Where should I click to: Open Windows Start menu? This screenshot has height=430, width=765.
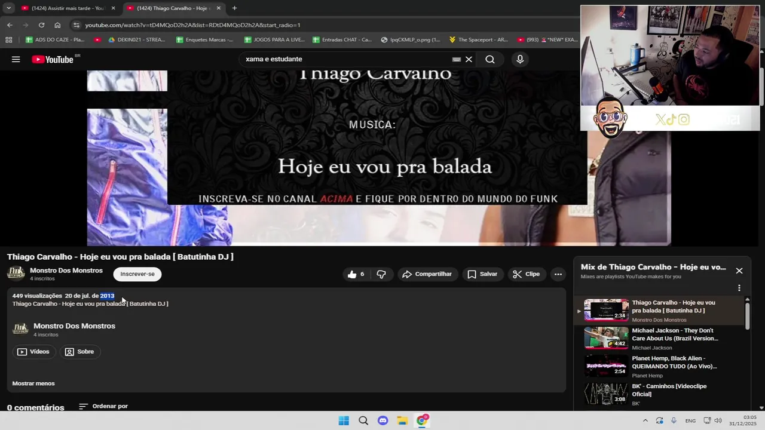344,420
